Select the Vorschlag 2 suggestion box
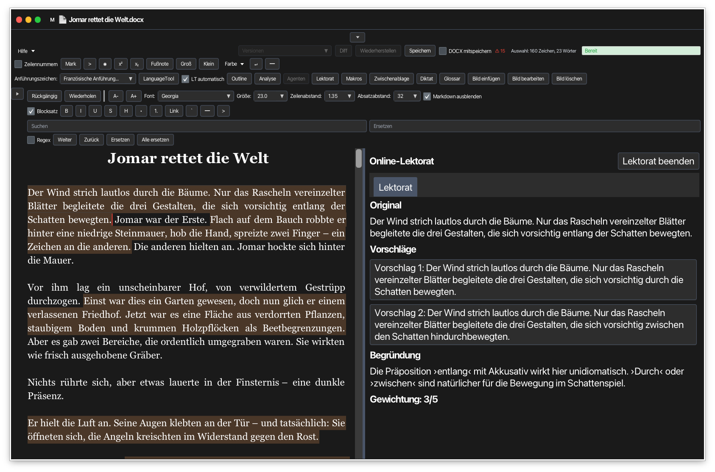The height and width of the screenshot is (472, 715). (533, 325)
